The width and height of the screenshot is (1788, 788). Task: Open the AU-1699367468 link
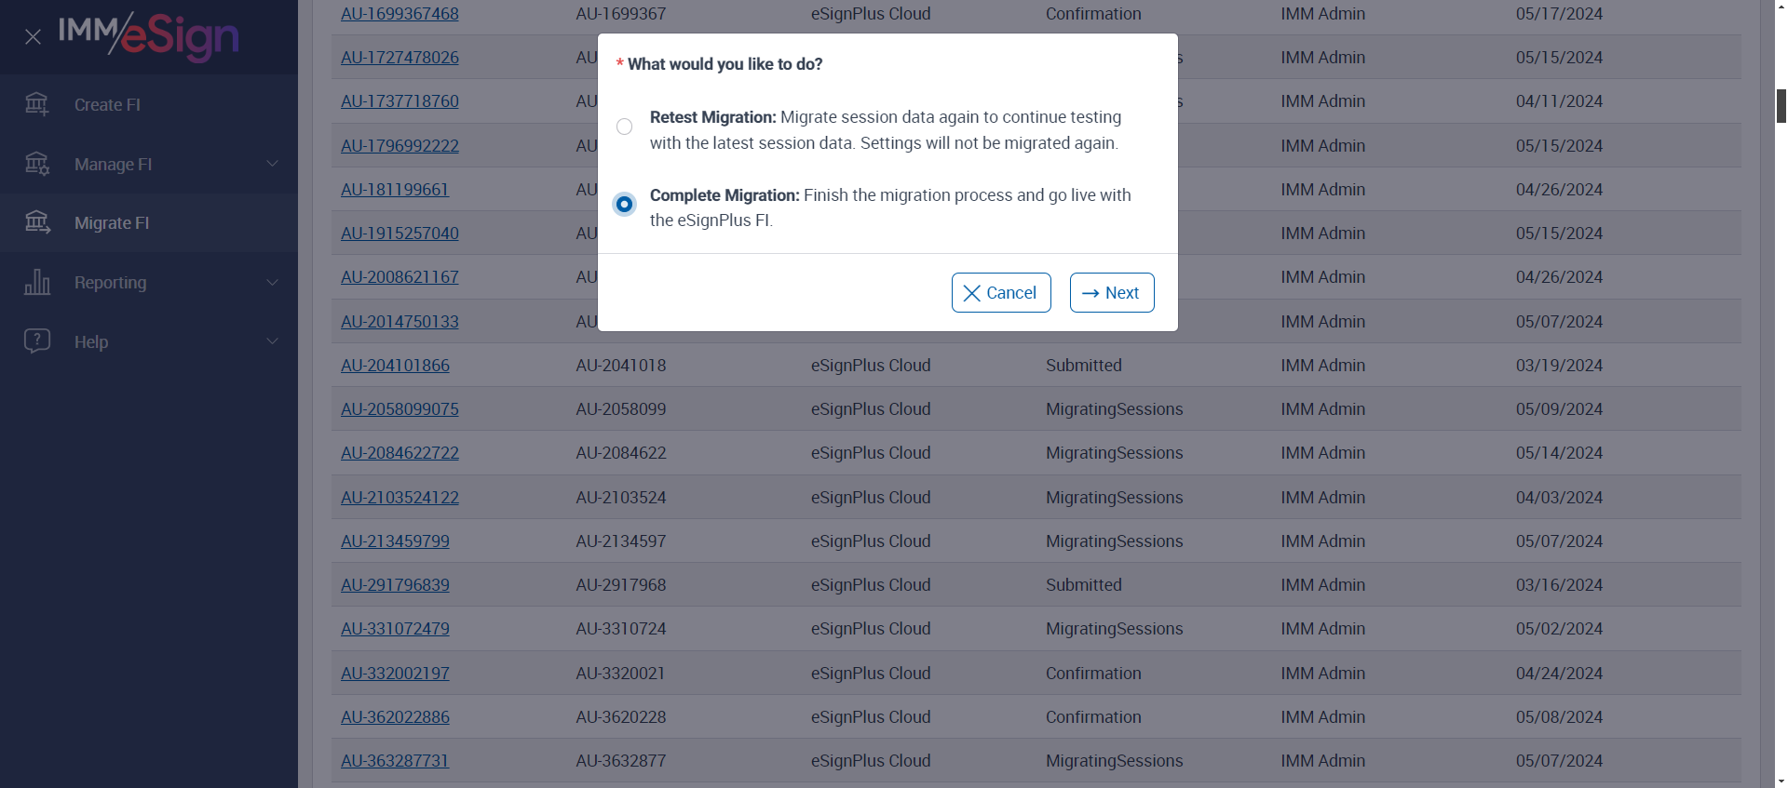(400, 14)
